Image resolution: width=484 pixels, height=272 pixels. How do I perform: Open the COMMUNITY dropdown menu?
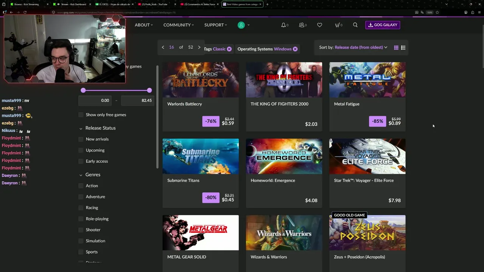pyautogui.click(x=178, y=25)
